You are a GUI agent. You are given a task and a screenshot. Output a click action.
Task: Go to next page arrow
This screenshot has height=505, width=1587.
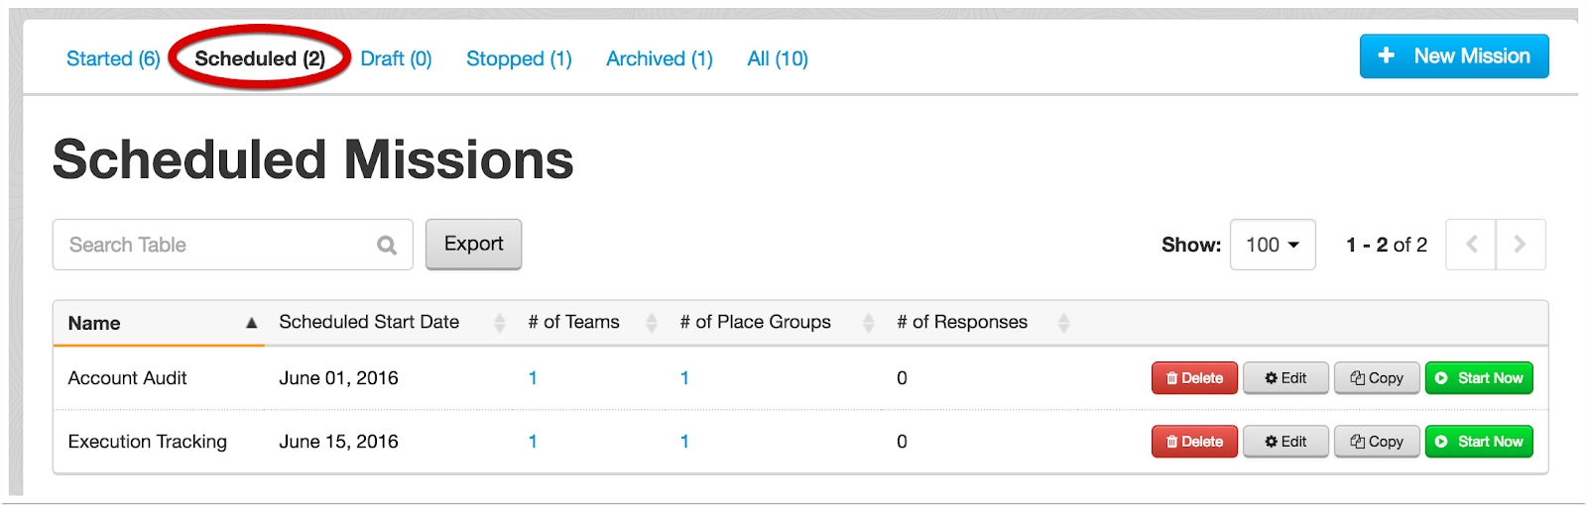tap(1521, 245)
